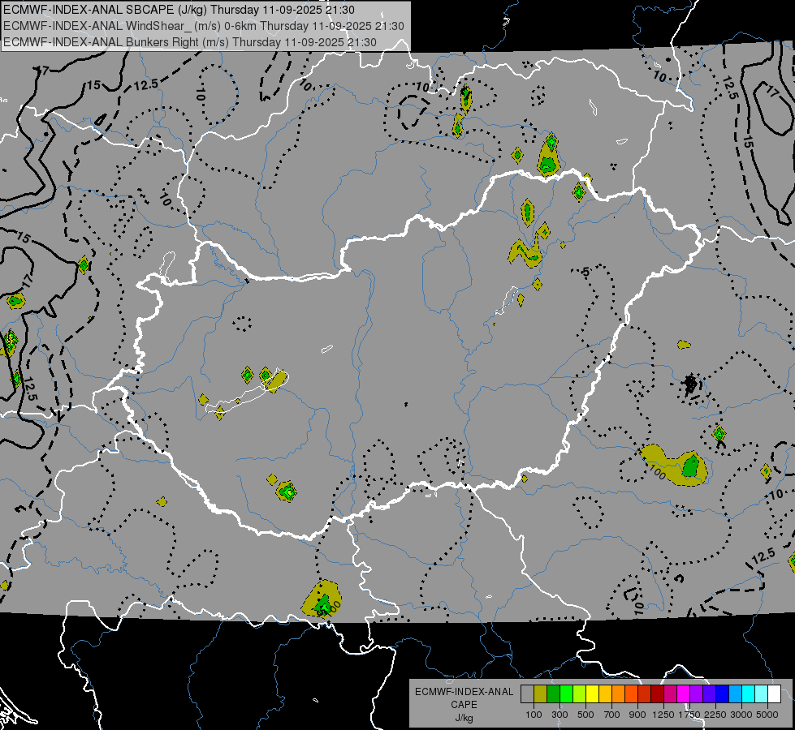The width and height of the screenshot is (795, 730).
Task: Select the yellow swatch in the CAPE legend
Action: coord(593,693)
